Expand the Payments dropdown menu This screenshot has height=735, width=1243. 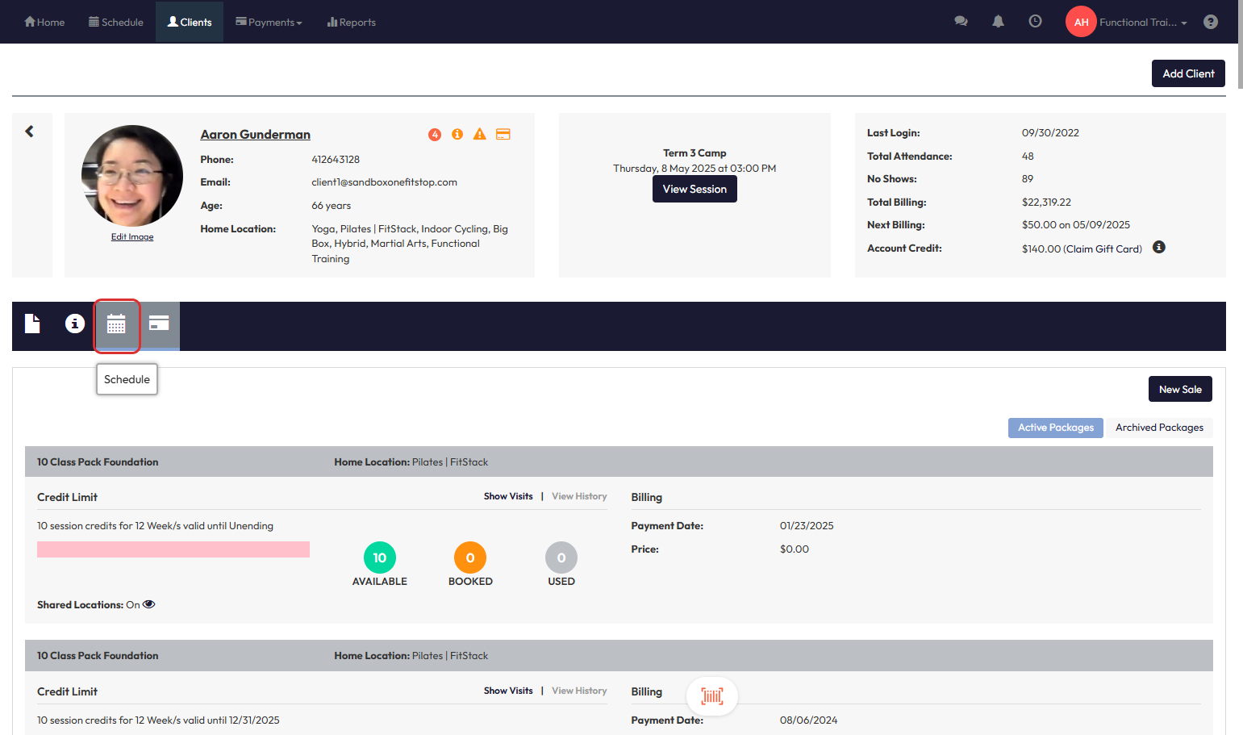click(x=269, y=22)
